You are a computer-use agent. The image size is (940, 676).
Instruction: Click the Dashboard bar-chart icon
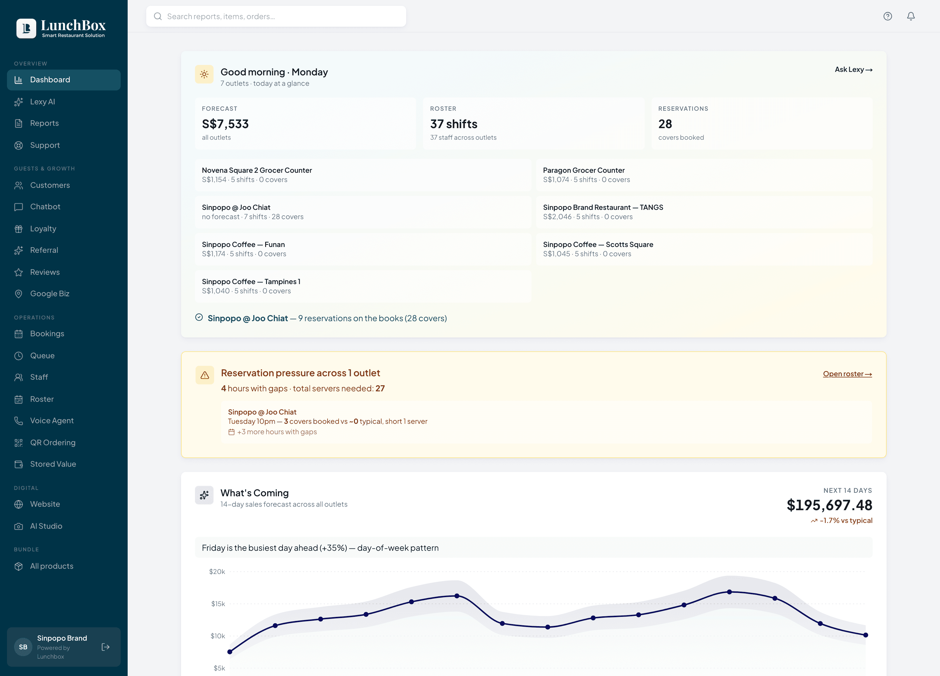19,79
